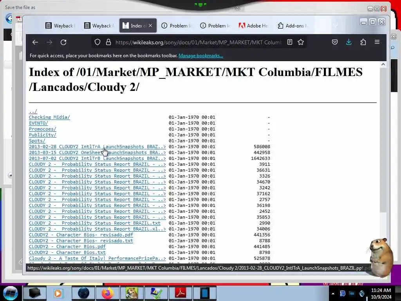401x301 pixels.
Task: Open the parent directory ../ link
Action: (33, 111)
